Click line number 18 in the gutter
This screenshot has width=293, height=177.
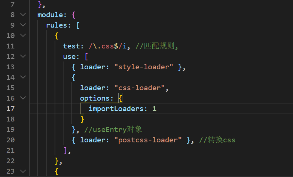[10, 119]
